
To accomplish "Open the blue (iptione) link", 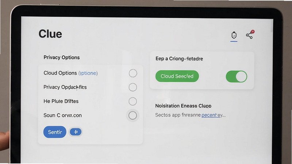I will point(88,73).
